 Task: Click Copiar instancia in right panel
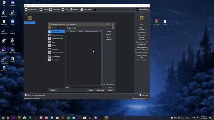141,60
